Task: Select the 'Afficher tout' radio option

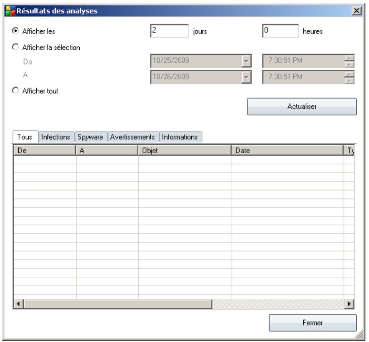Action: (x=16, y=90)
